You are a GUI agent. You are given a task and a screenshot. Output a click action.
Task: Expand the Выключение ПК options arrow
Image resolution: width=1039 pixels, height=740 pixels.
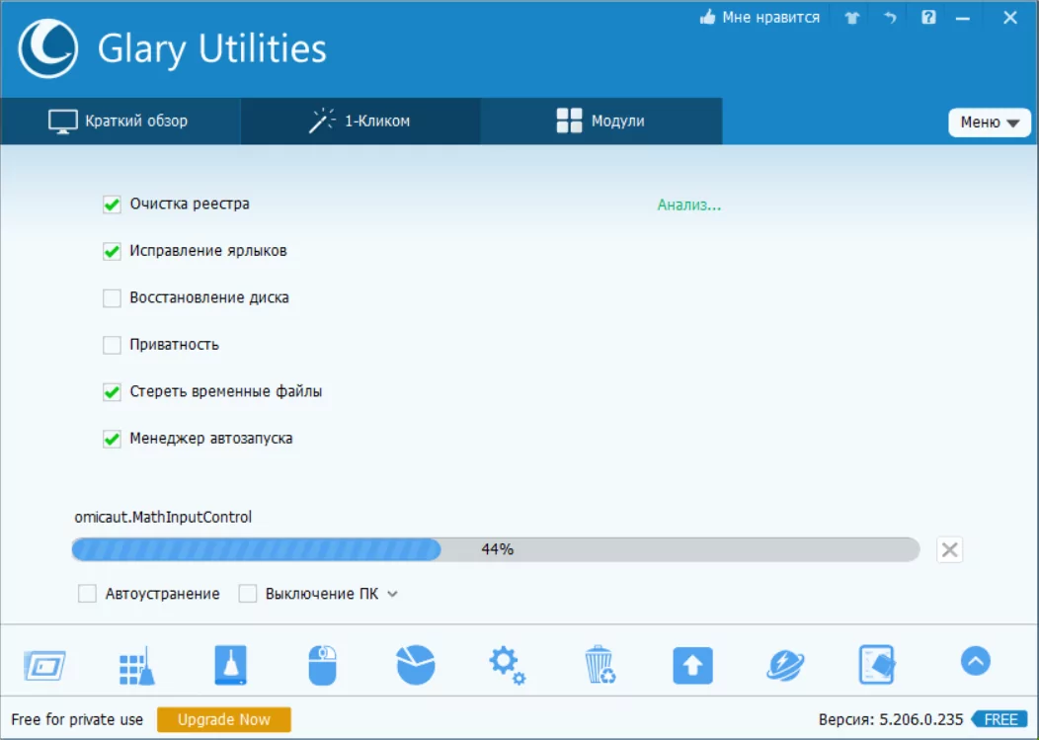pos(392,594)
